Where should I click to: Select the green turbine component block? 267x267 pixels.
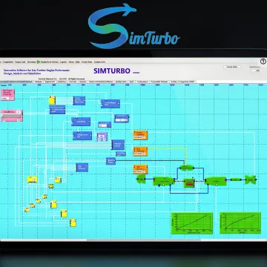pyautogui.click(x=216, y=181)
